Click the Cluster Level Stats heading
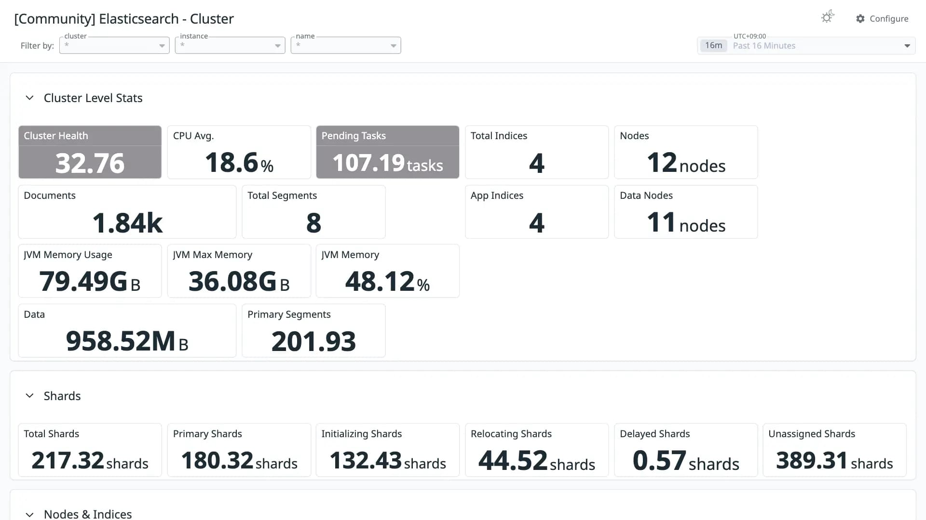 click(x=93, y=98)
